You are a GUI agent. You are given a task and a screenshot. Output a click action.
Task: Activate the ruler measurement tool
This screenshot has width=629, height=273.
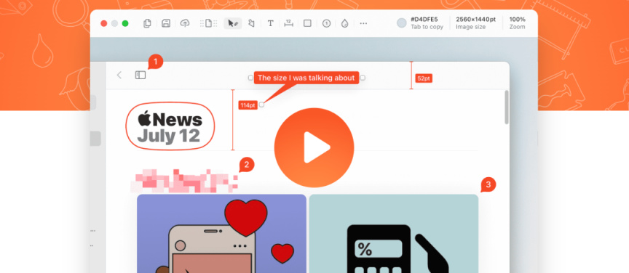point(288,23)
